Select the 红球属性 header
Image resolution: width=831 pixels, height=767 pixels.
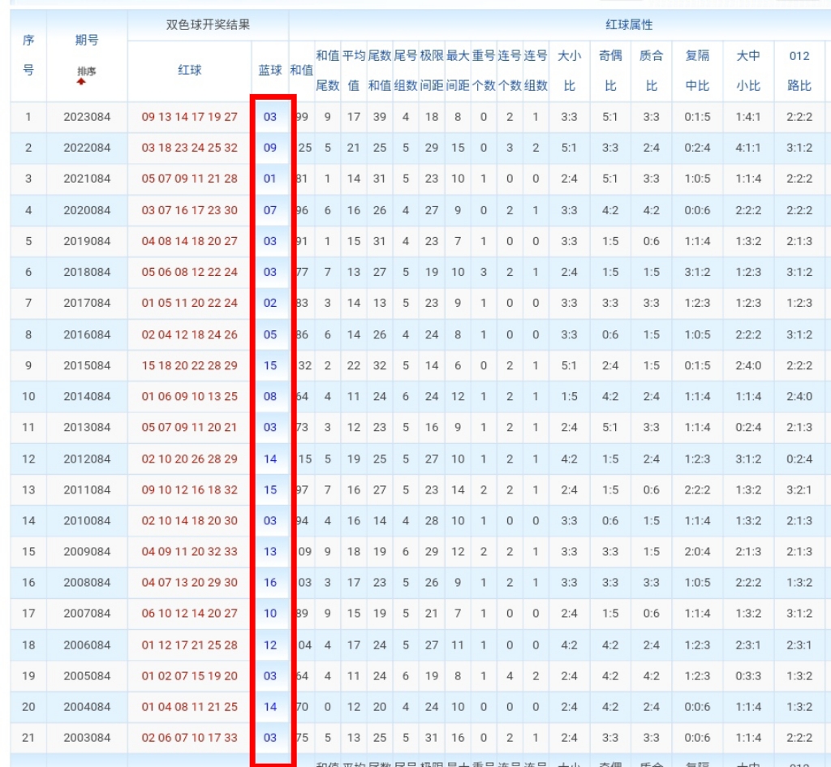pyautogui.click(x=629, y=25)
